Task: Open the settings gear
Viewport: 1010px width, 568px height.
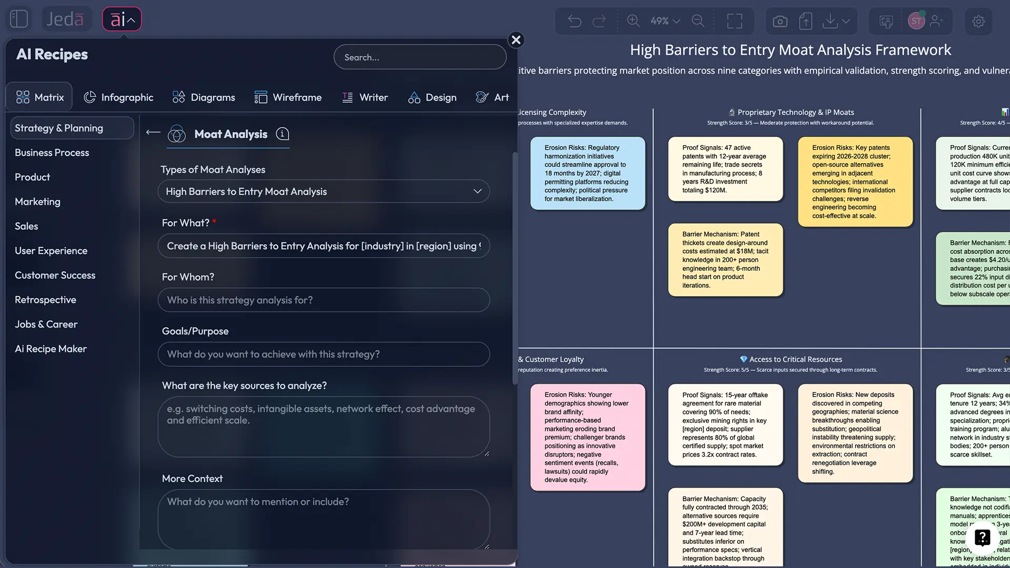Action: coord(979,21)
